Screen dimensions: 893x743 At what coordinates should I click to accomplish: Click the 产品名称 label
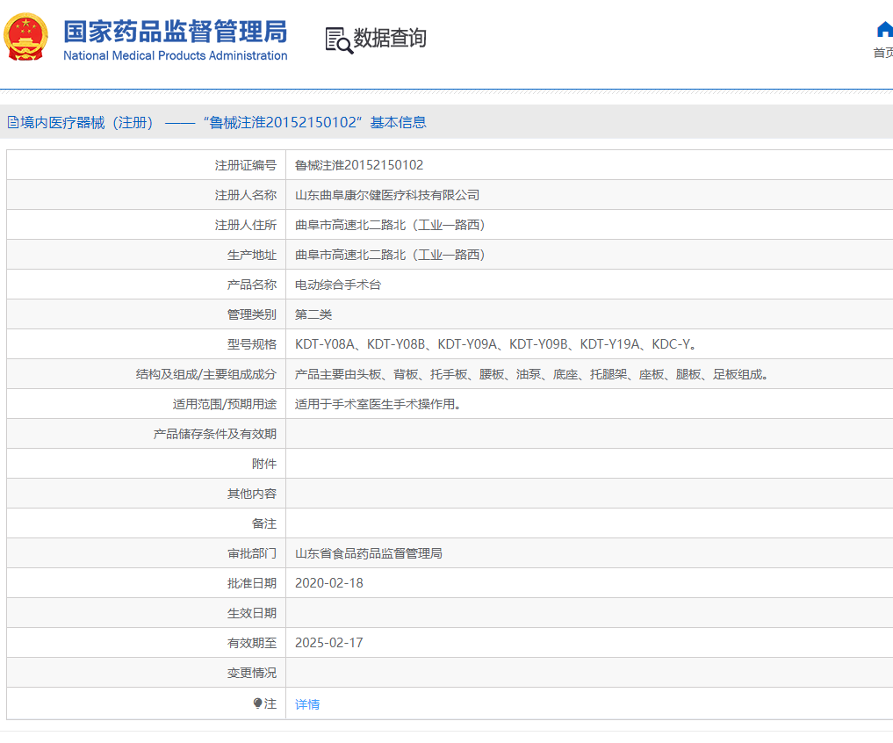click(252, 285)
